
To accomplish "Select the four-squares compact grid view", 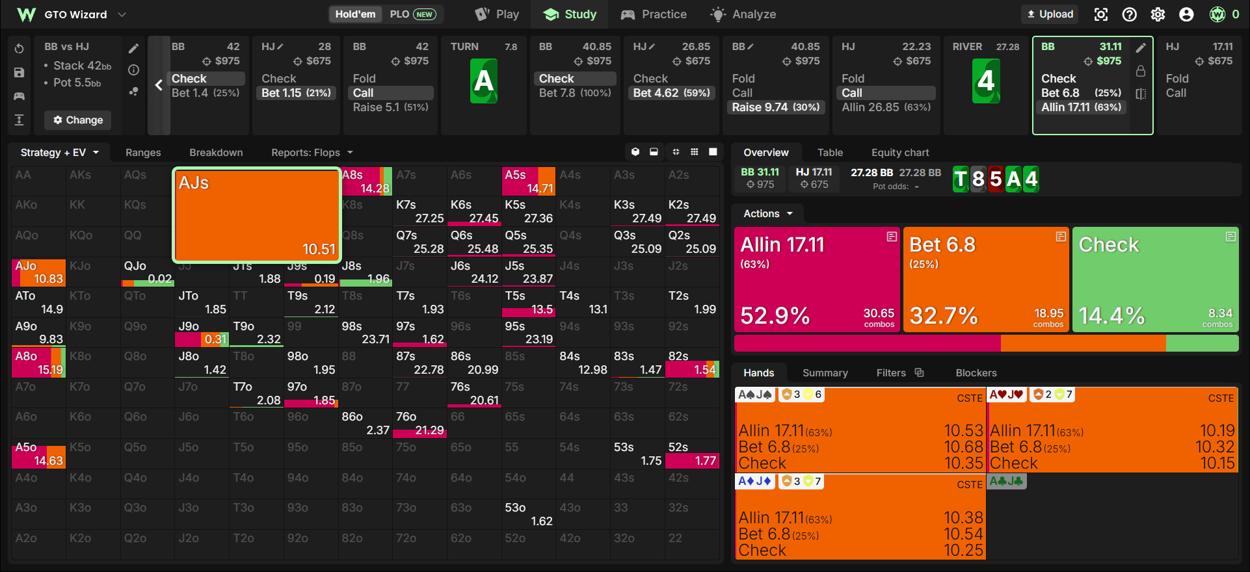I will coord(676,152).
